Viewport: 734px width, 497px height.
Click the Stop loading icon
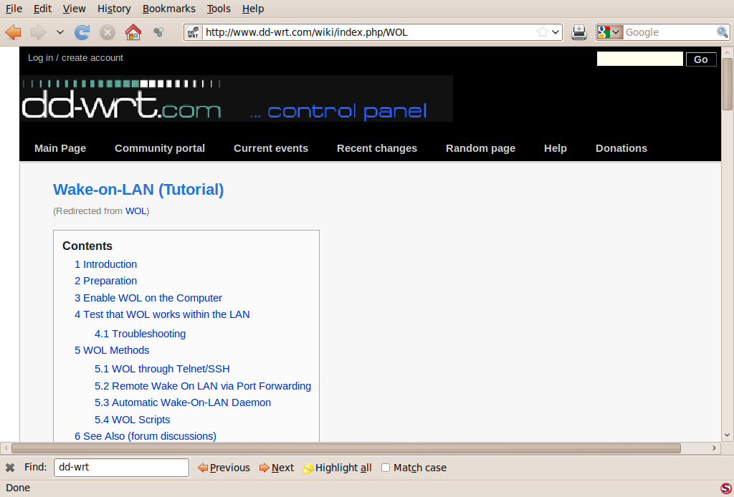tap(108, 32)
